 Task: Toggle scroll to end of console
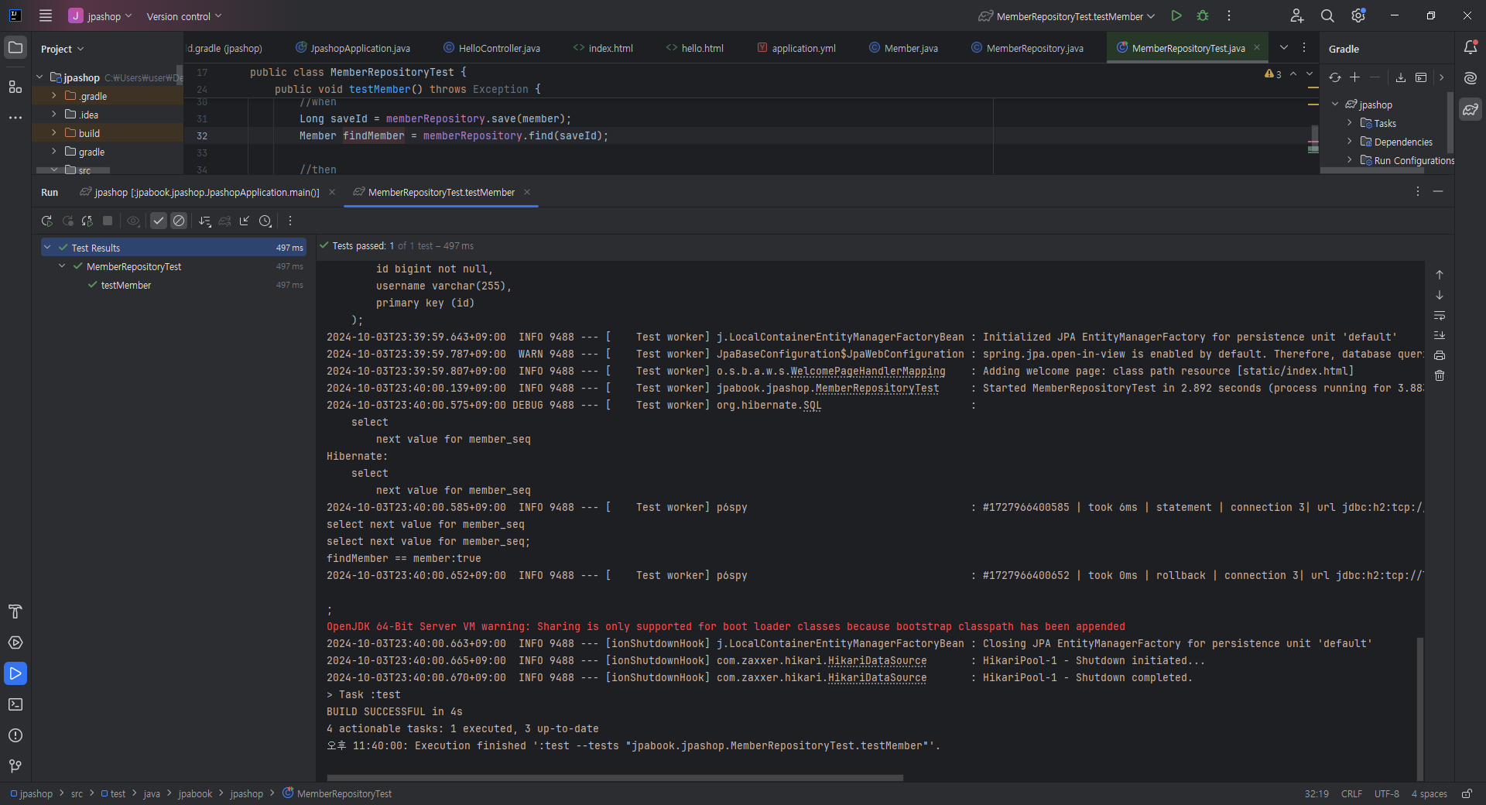pyautogui.click(x=1440, y=335)
